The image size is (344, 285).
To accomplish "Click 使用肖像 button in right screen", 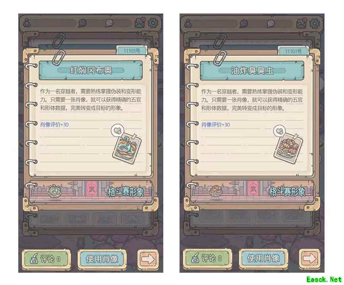I will click(263, 258).
